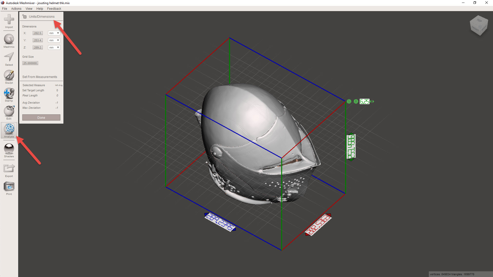493x277 pixels.
Task: Toggle the green A circle in viewport
Action: 356,102
